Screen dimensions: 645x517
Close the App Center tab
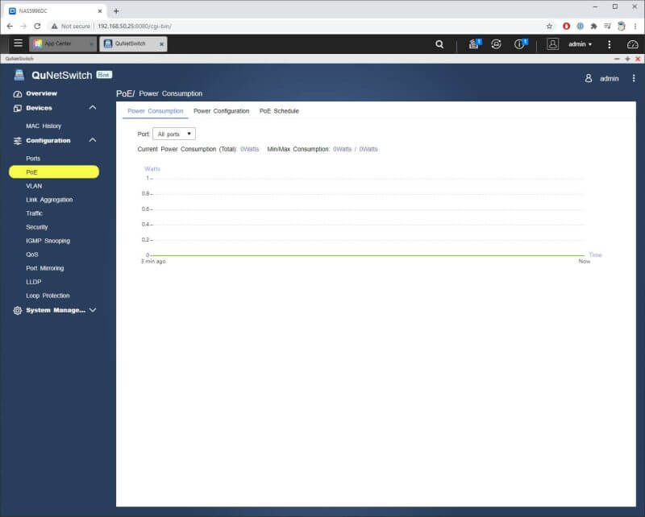coord(91,44)
